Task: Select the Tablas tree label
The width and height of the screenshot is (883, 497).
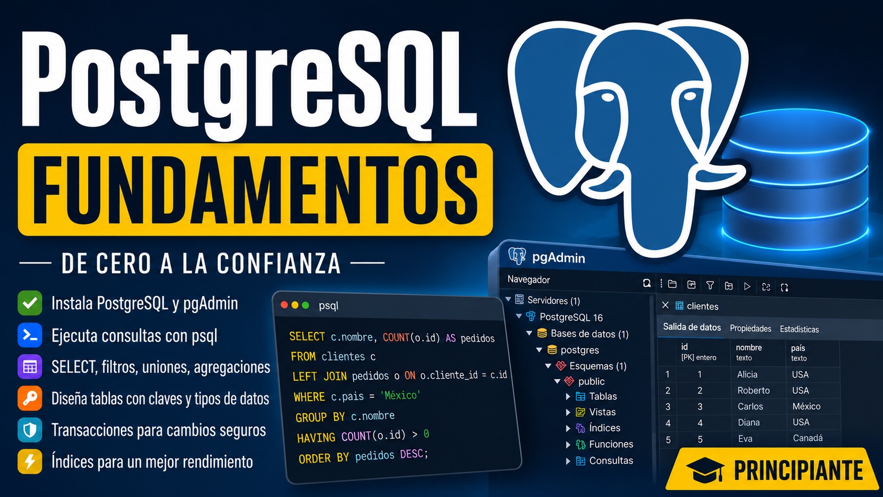Action: [603, 396]
